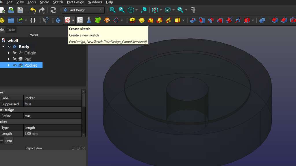Click the curly braces variable set icon
Image resolution: width=296 pixels, height=166 pixels.
33,20
